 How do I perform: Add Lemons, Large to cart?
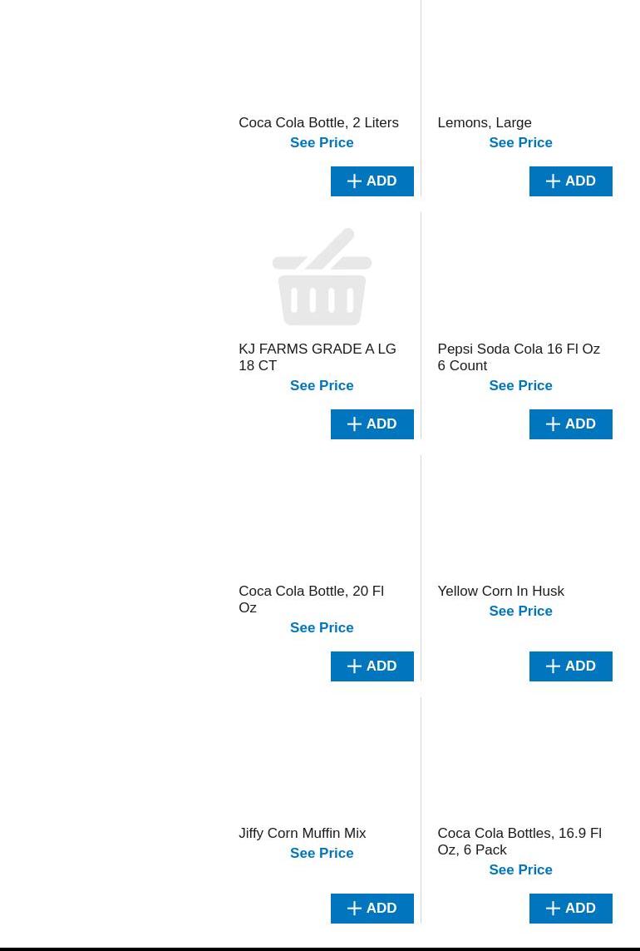(570, 181)
